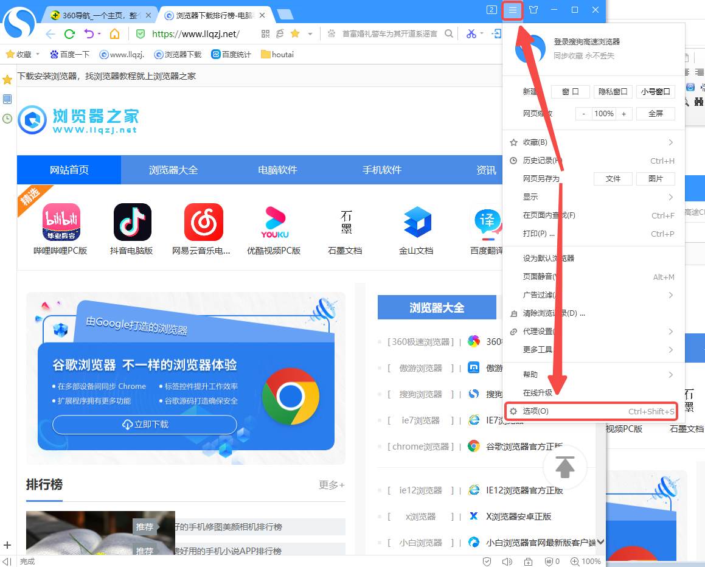The width and height of the screenshot is (705, 567).
Task: Click the 隐私窗口 button
Action: 613,91
